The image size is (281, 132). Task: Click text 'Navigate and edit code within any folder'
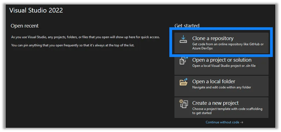point(222,87)
